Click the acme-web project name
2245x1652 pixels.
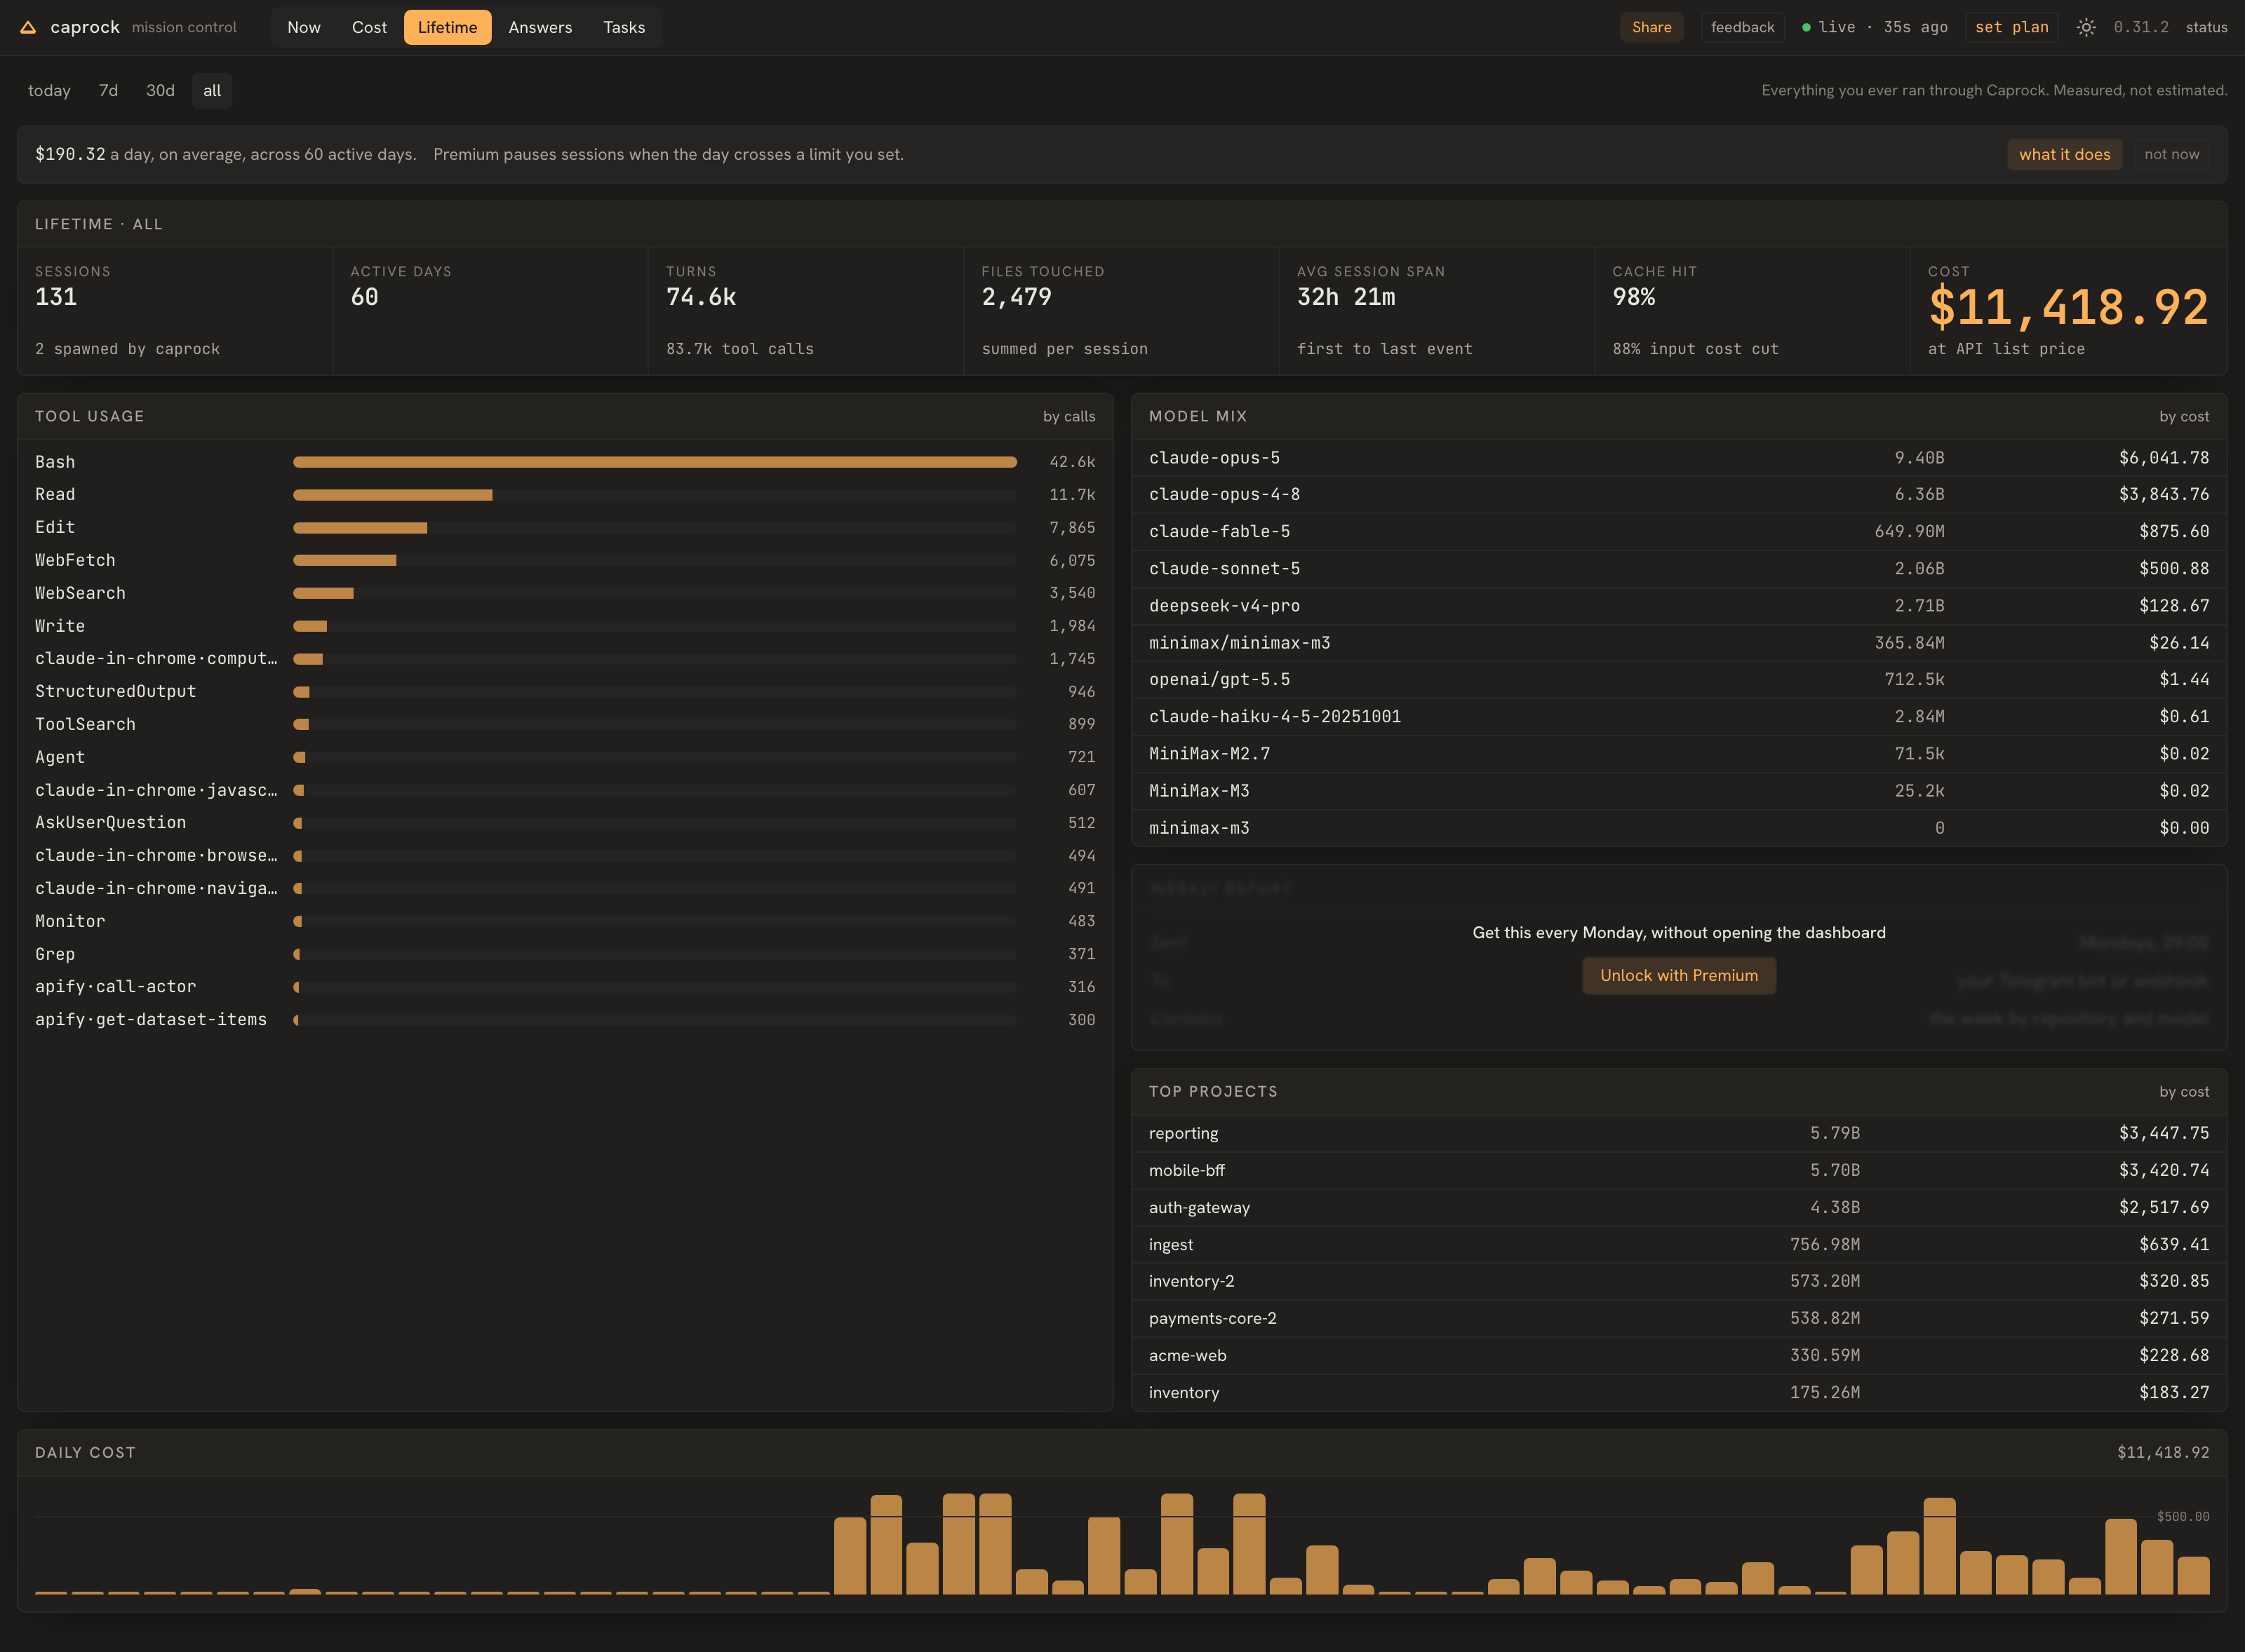1188,1355
